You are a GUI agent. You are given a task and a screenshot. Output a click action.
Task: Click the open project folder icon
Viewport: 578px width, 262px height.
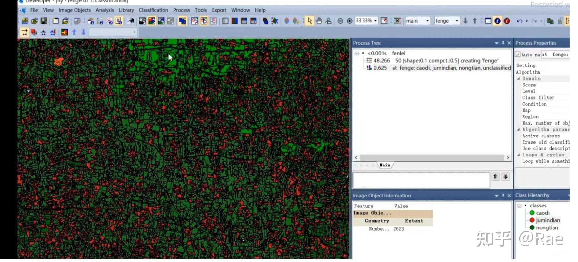pos(34,21)
